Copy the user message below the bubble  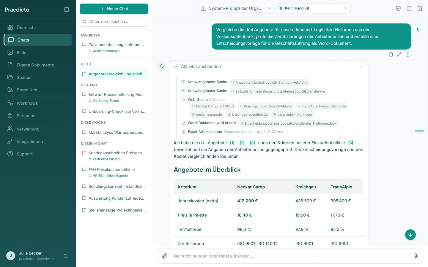point(391,54)
